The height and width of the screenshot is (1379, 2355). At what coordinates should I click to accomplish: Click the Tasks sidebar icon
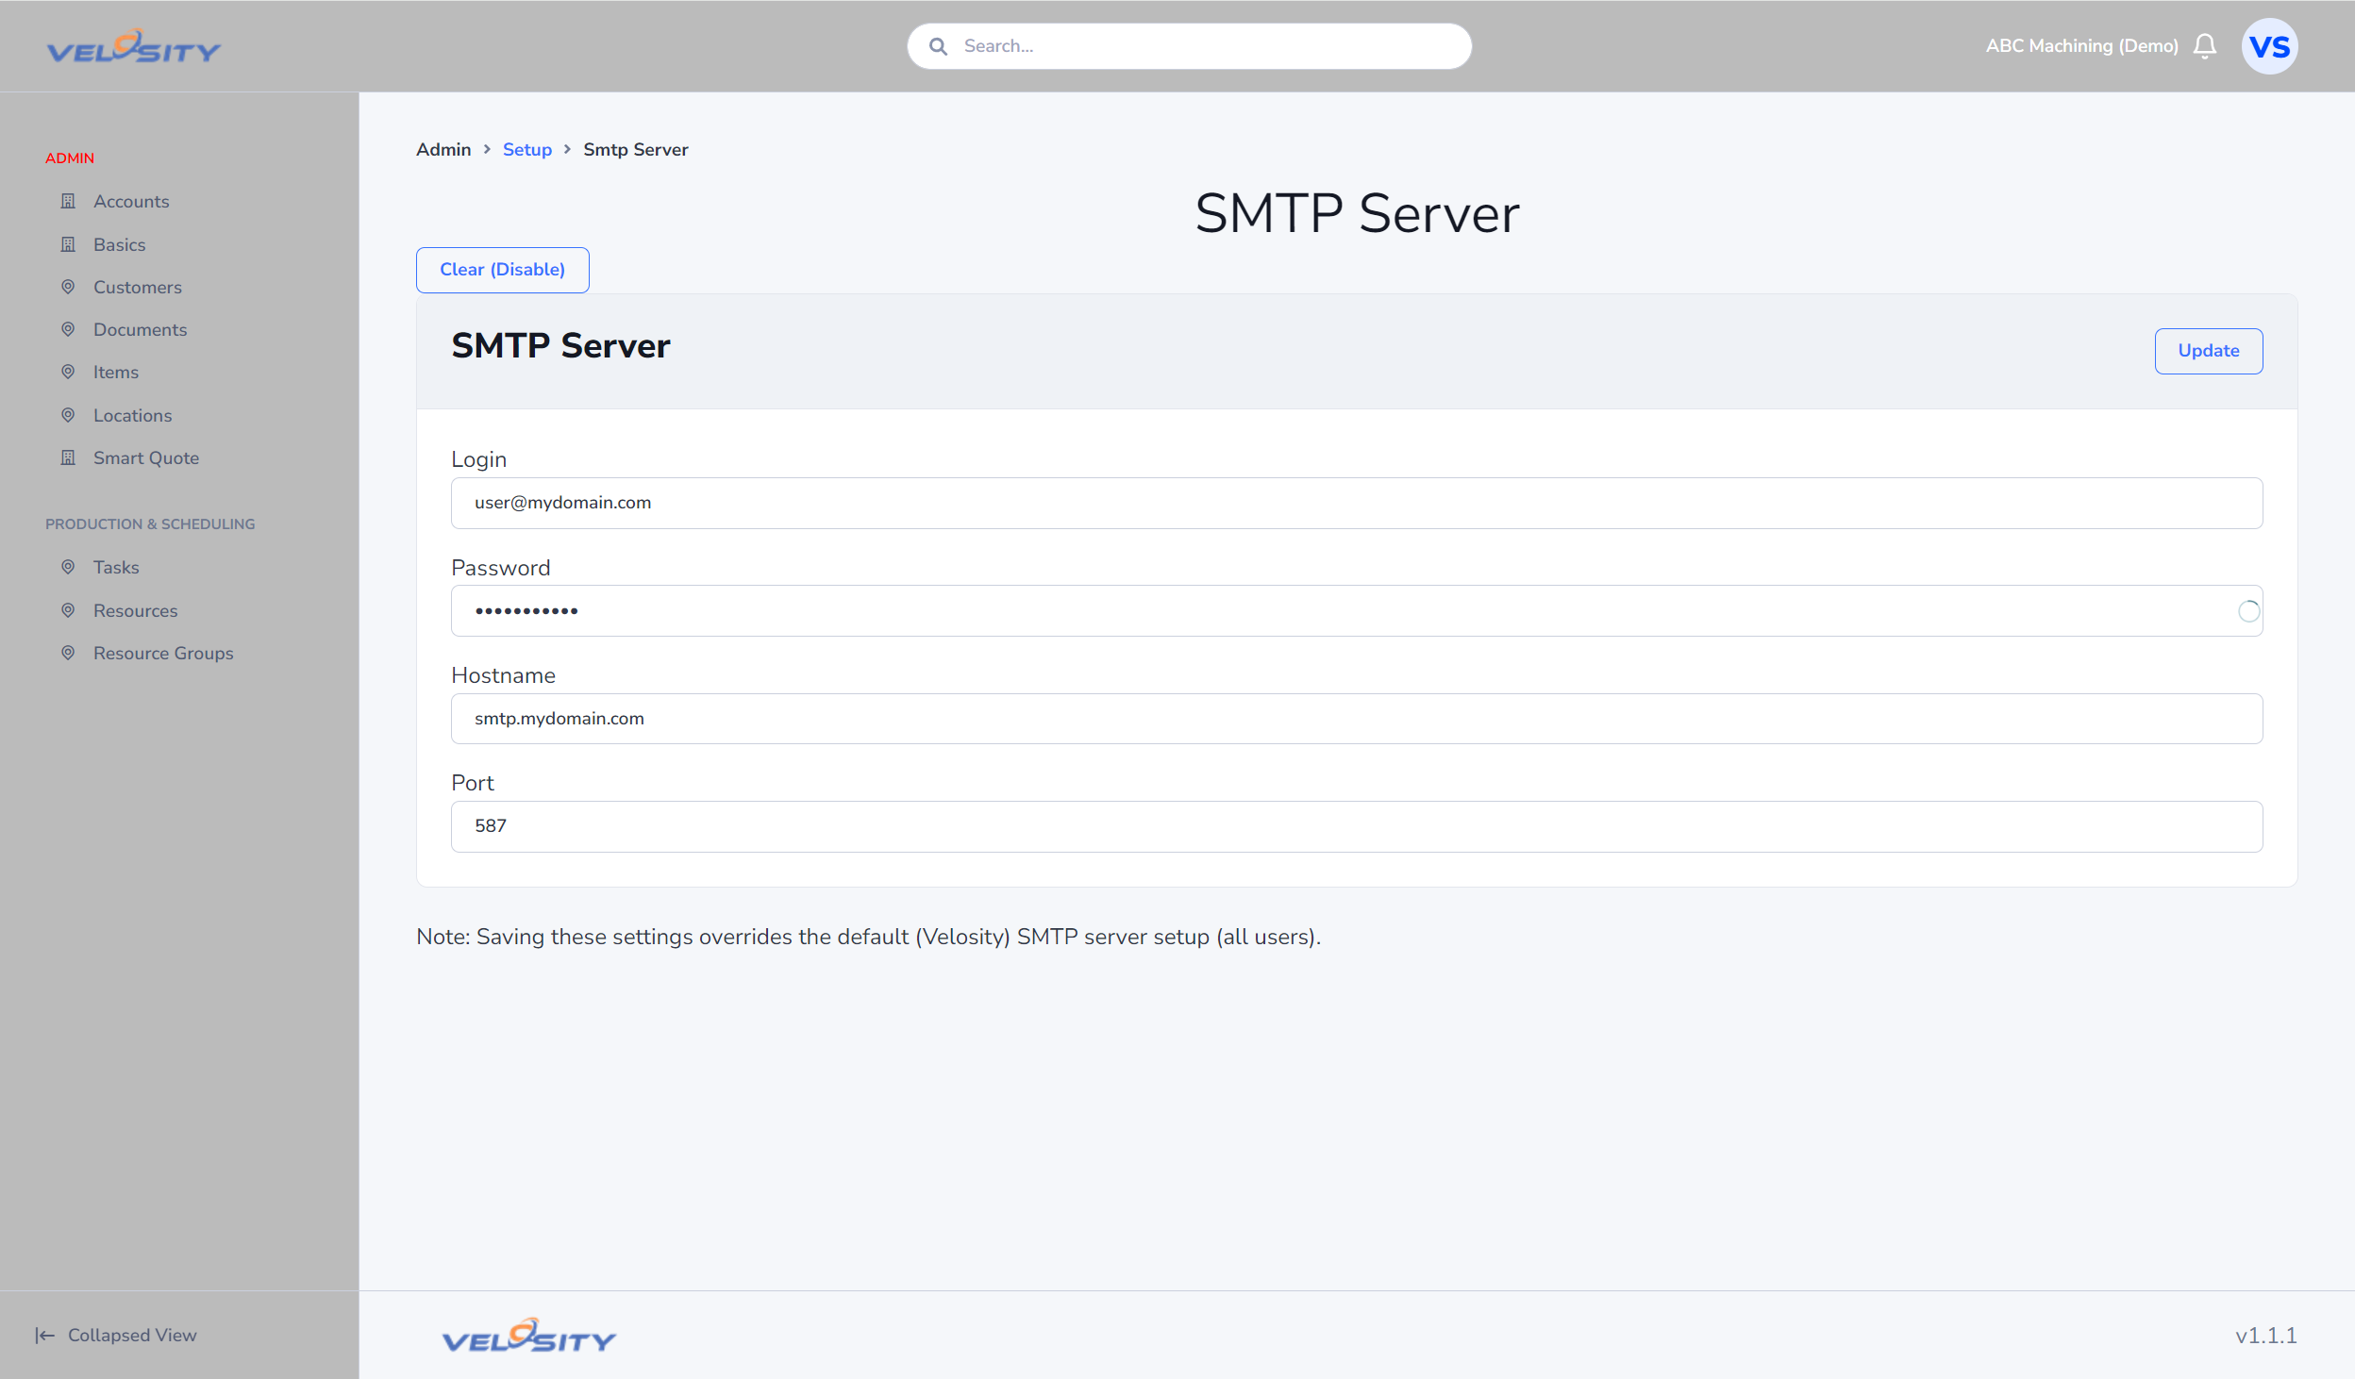coord(67,566)
